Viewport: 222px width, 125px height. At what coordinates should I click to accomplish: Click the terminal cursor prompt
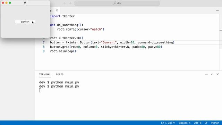click(40, 90)
